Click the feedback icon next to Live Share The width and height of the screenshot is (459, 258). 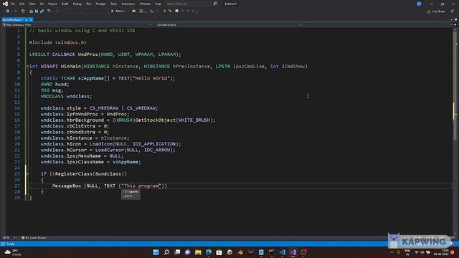[x=452, y=11]
